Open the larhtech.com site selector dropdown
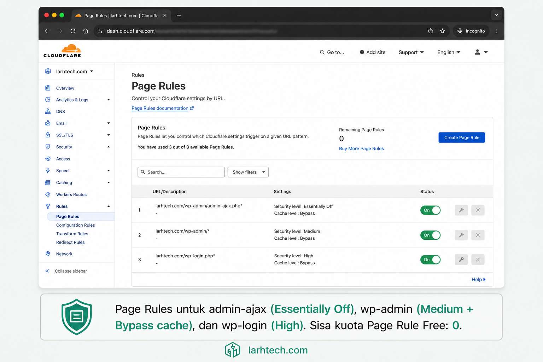The height and width of the screenshot is (362, 543). pos(74,71)
